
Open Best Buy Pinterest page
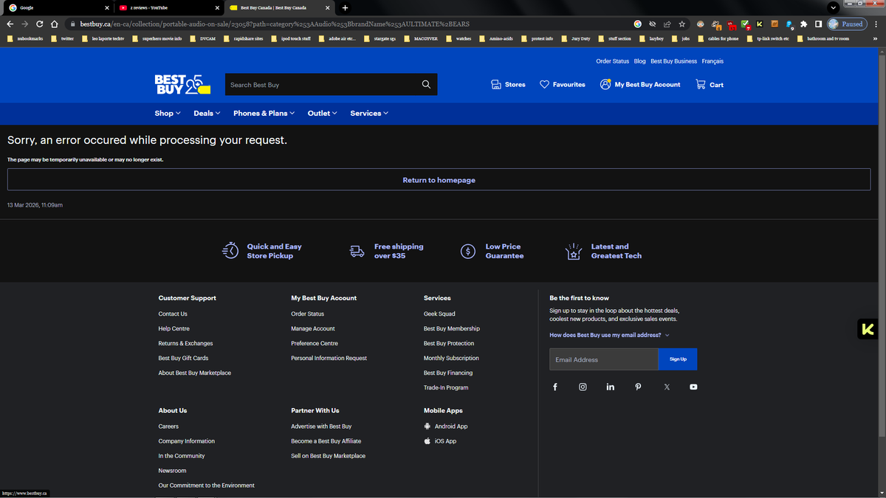tap(638, 387)
